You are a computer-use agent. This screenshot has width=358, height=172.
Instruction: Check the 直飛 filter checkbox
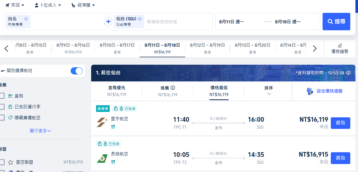point(2,96)
